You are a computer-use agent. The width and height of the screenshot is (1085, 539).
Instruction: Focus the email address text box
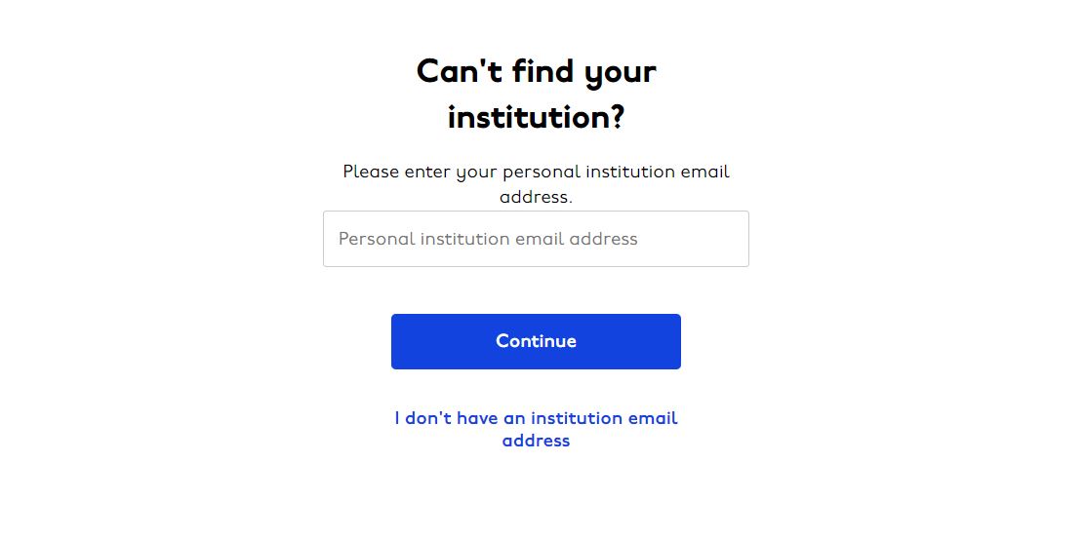point(536,239)
